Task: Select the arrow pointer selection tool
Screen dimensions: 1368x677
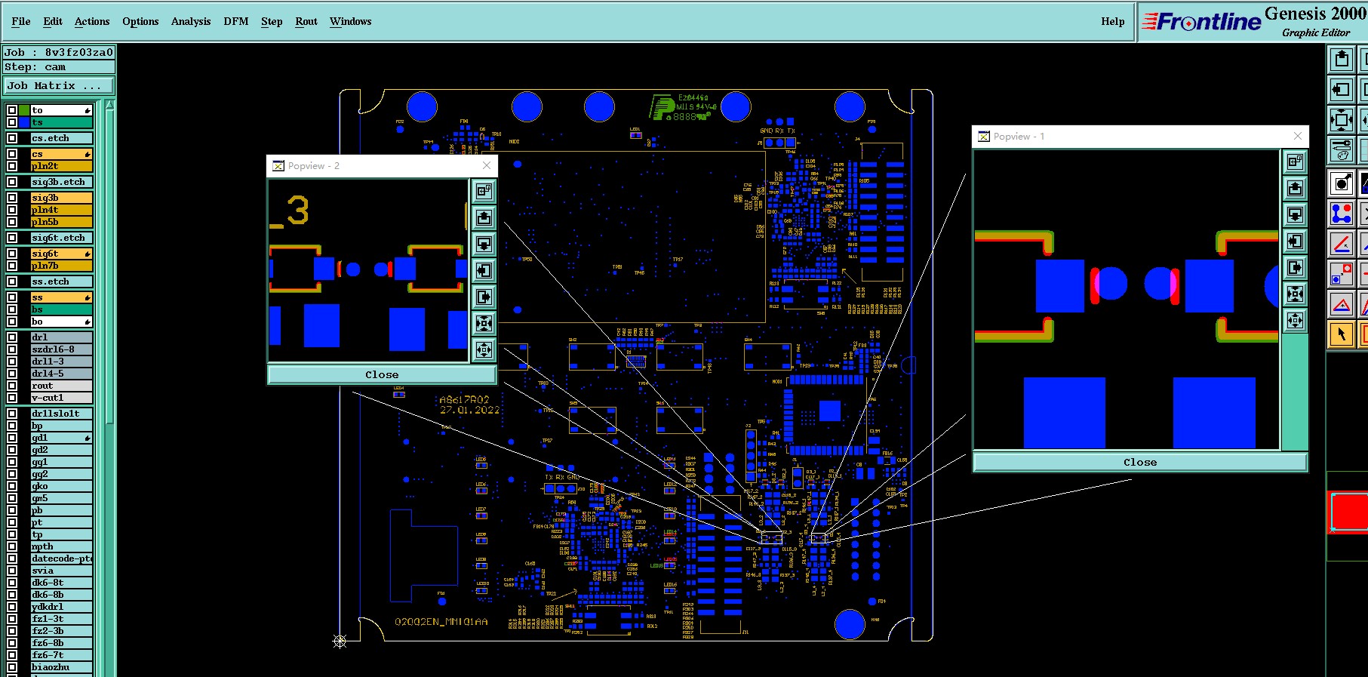Action: (1341, 334)
